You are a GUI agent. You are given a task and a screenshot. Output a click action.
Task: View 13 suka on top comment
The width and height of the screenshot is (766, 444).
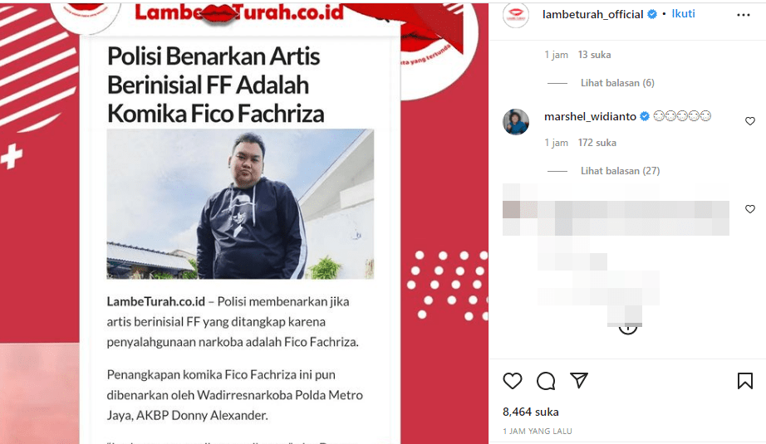594,55
